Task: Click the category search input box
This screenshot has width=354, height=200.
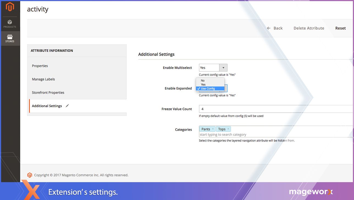Action: [x=275, y=135]
